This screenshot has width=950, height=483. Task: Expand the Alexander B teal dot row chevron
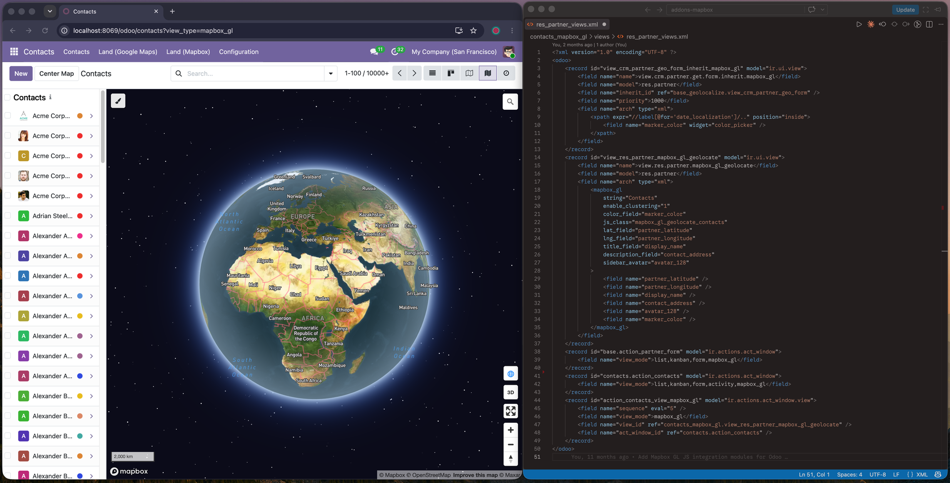92,436
